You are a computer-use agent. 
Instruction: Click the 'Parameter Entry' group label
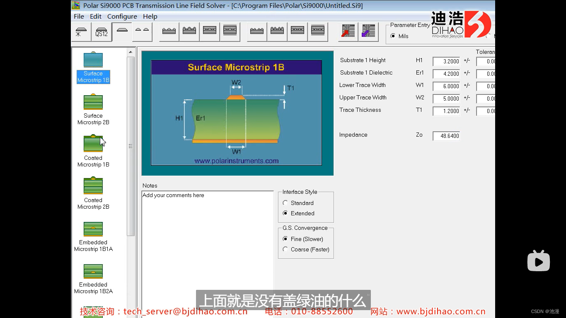[410, 25]
